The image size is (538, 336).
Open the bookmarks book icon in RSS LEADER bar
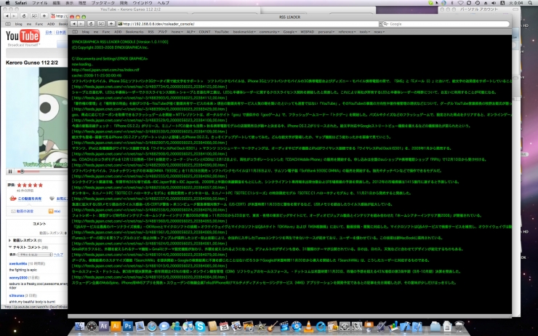coord(75,31)
